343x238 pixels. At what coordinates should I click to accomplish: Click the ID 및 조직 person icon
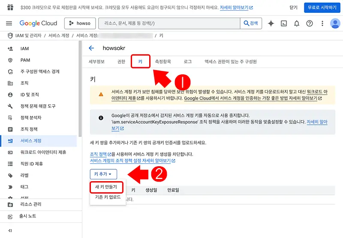coord(10,95)
